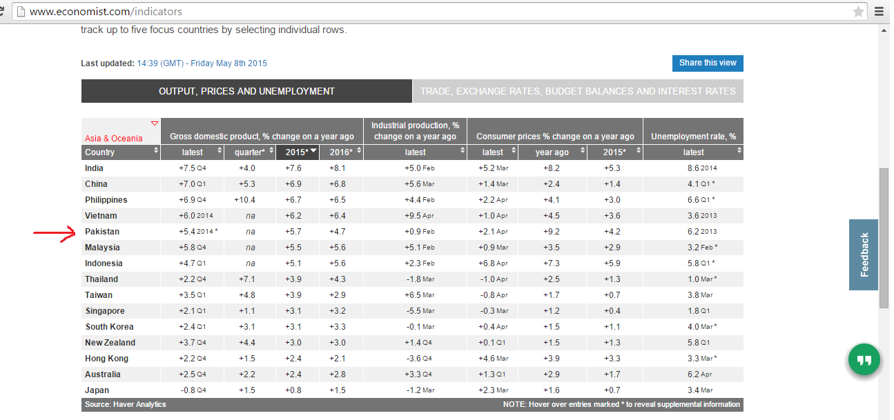Viewport: 894px width, 420px height.
Task: Sort table by Country column arrows
Action: coord(156,152)
